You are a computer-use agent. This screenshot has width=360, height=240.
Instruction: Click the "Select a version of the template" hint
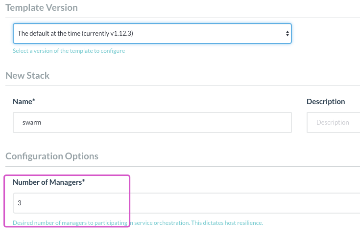pos(69,51)
